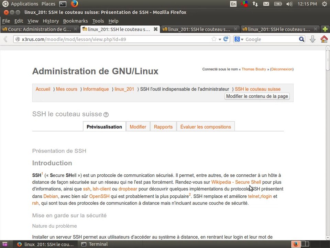
Task: Switch to the second workspace in pager
Action: tap(305, 244)
